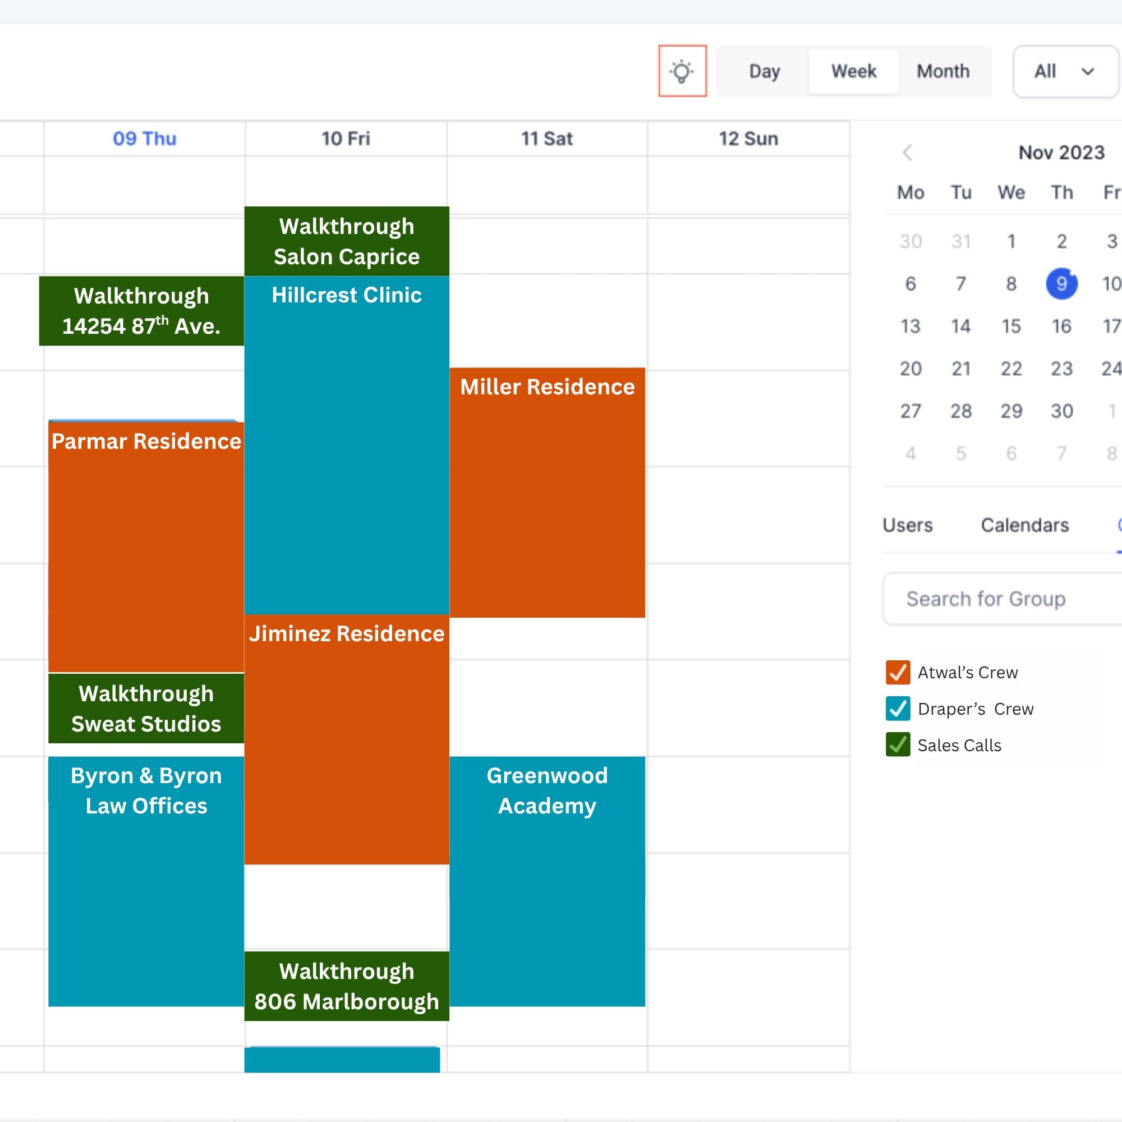Screen dimensions: 1122x1122
Task: Select November 9 in mini calendar
Action: coord(1061,283)
